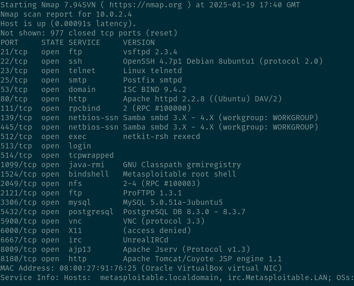
Task: Click the PORT column header
Action: (9, 42)
